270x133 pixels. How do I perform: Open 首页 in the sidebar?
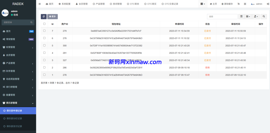(x=18, y=31)
